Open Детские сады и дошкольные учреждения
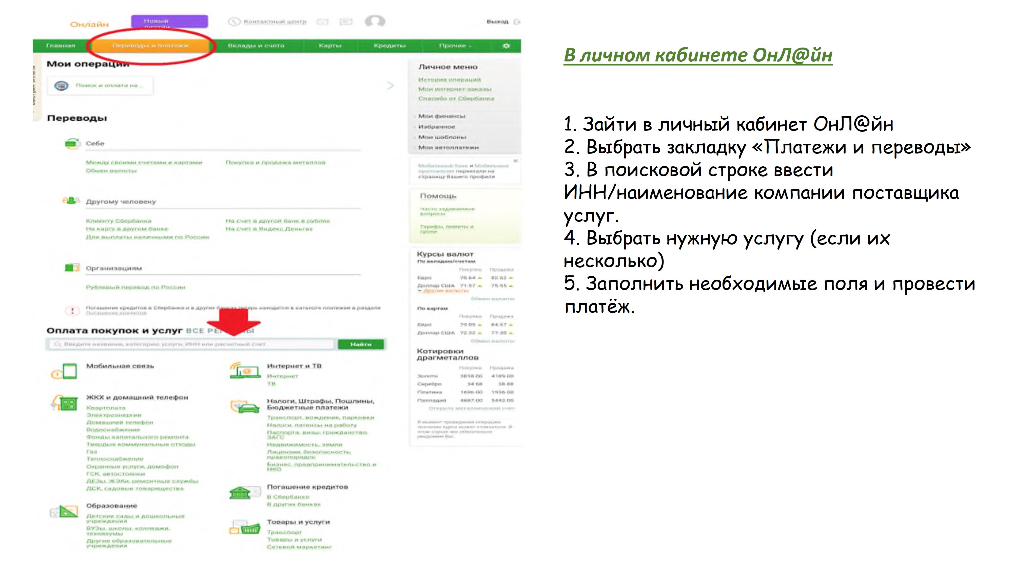1013x569 pixels. point(135,519)
